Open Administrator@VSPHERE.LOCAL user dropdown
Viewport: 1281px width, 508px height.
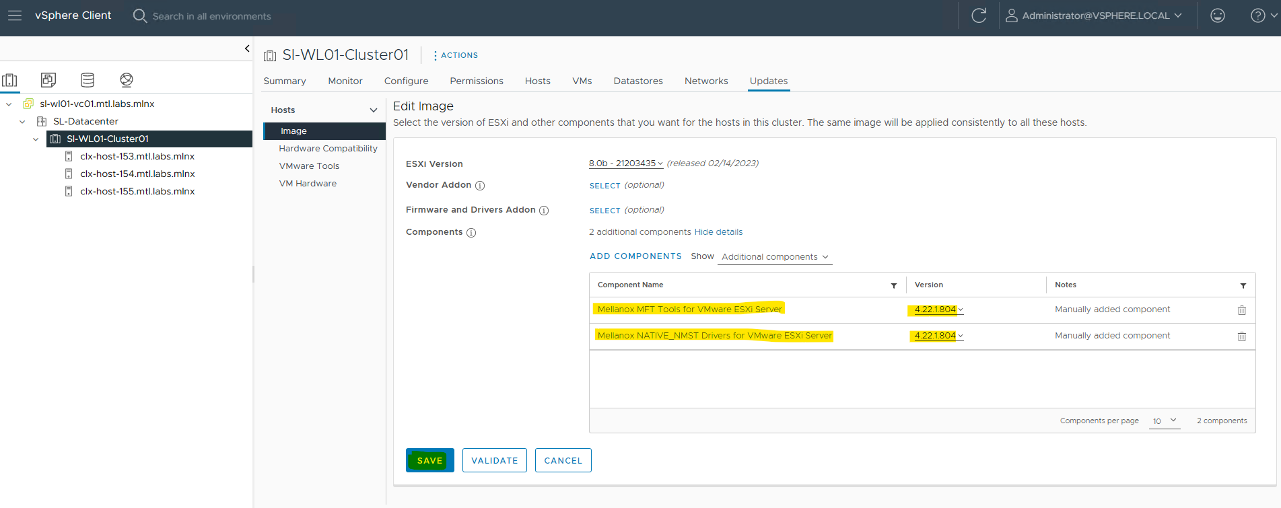pos(1101,15)
